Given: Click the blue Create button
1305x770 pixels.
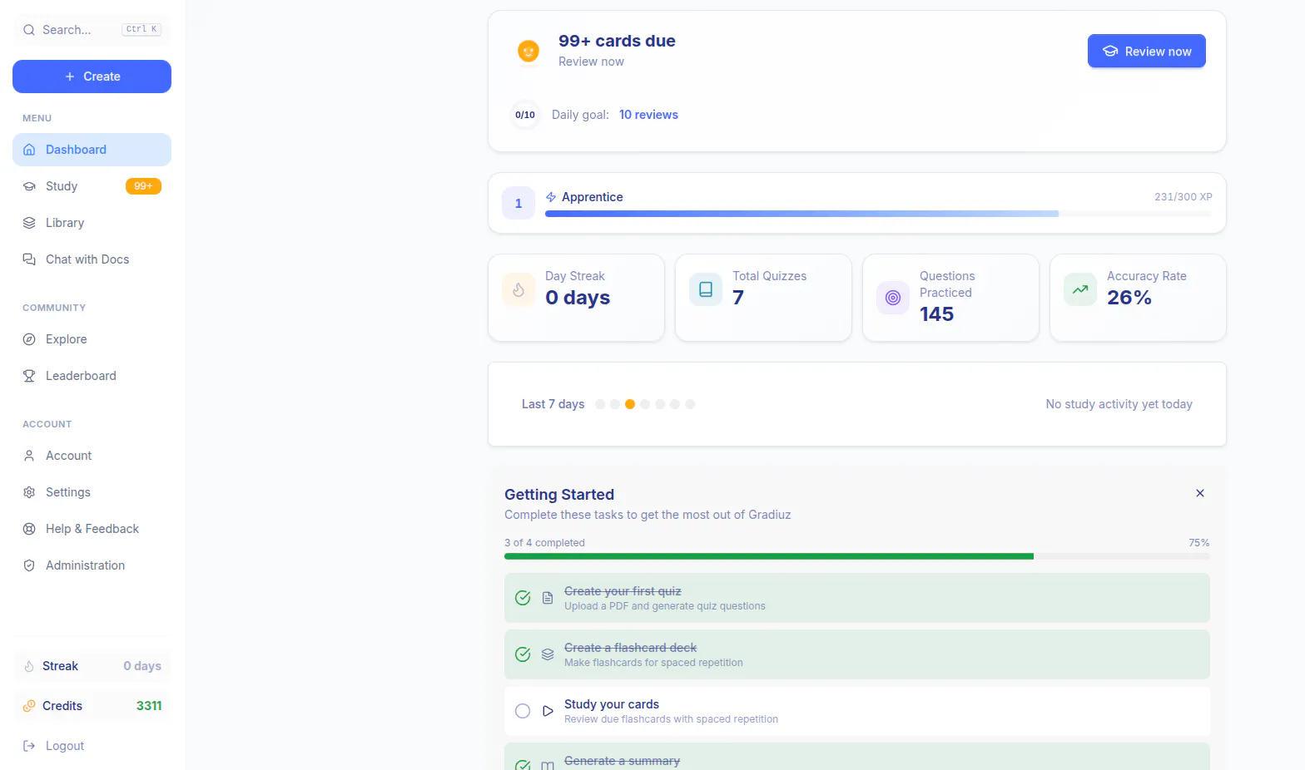Looking at the screenshot, I should [92, 77].
